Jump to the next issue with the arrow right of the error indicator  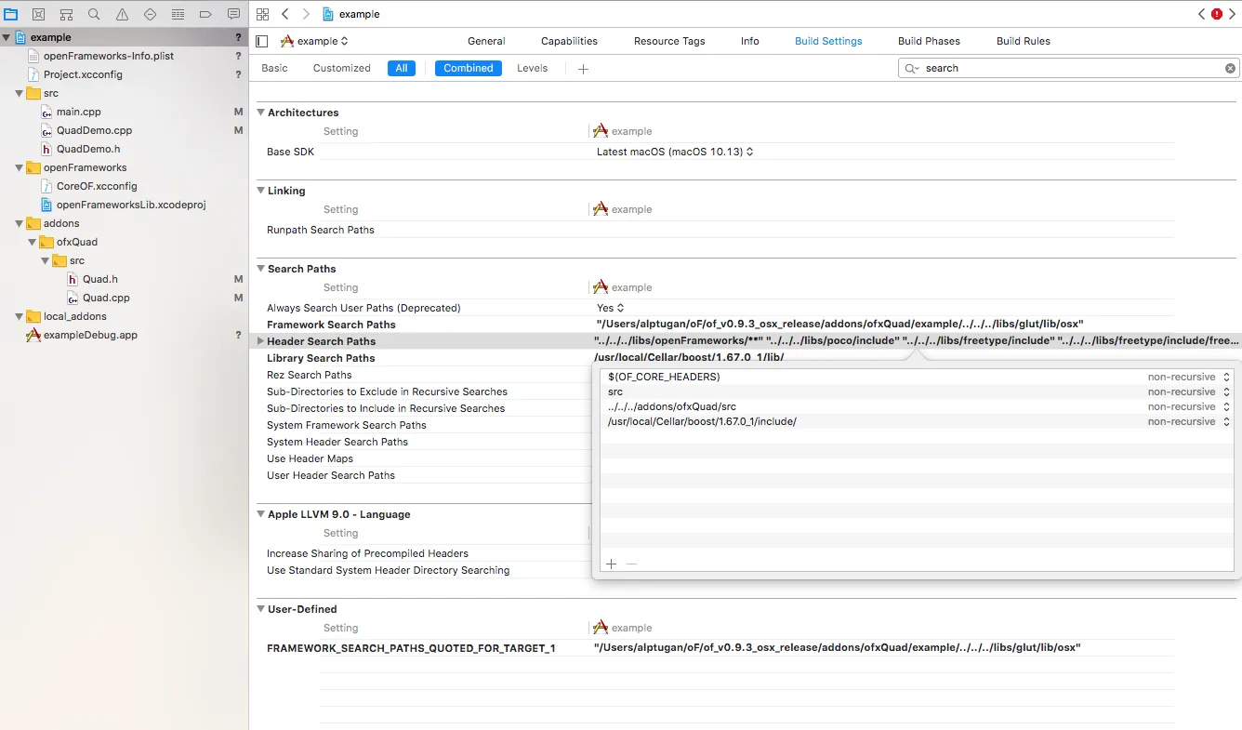tap(1232, 14)
